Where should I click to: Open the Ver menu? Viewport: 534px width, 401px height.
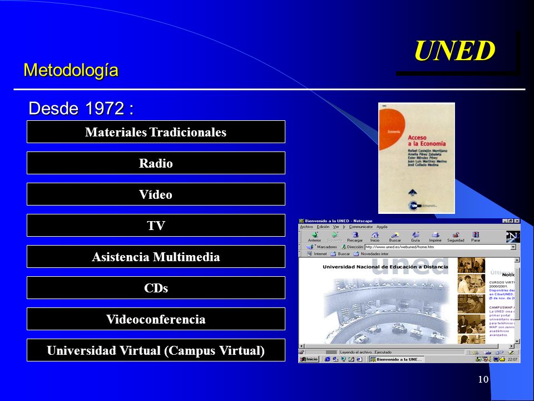[336, 227]
